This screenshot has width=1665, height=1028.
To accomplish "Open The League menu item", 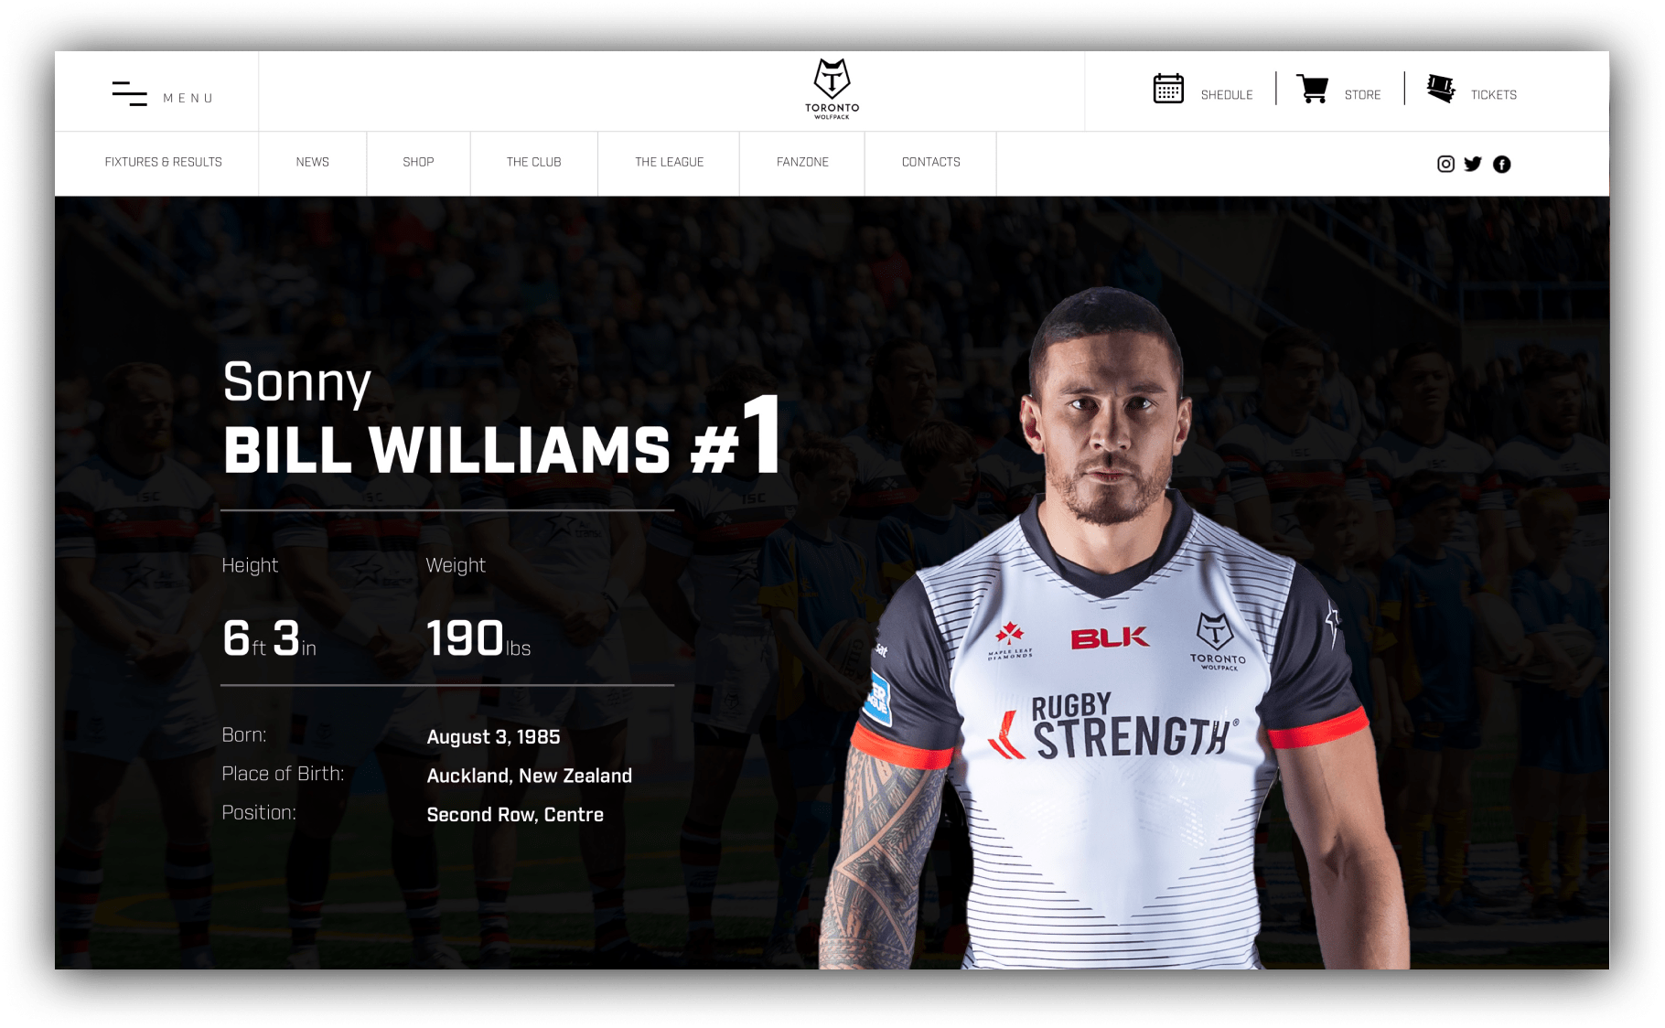I will point(669,162).
